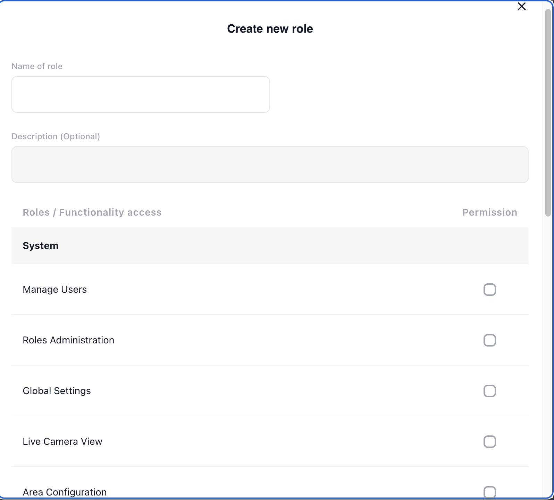The height and width of the screenshot is (500, 554).
Task: Check the Global Settings permission box
Action: (x=489, y=391)
